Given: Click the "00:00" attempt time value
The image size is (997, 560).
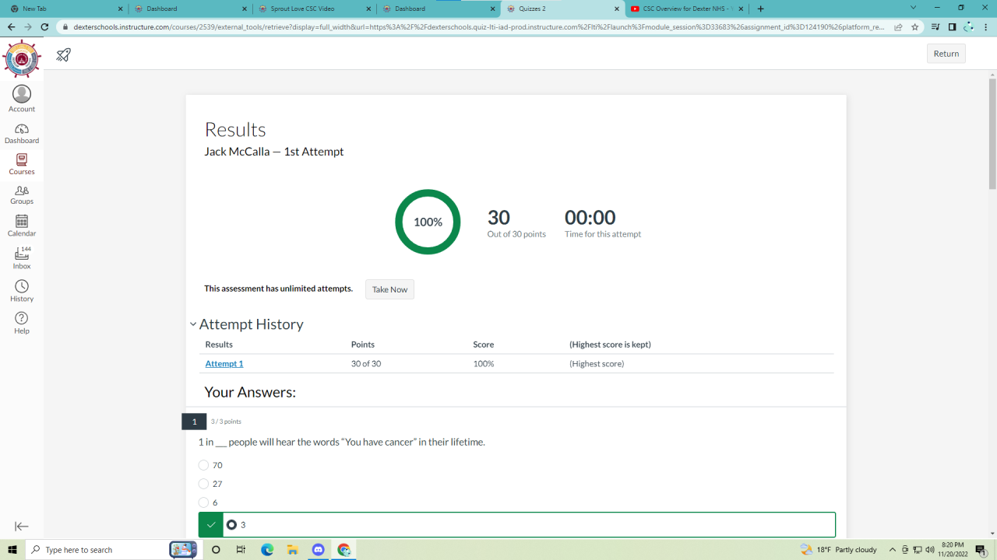Looking at the screenshot, I should click(x=590, y=218).
